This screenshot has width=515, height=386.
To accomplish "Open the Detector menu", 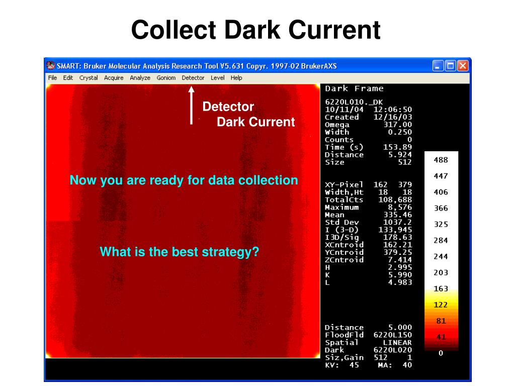I will tap(193, 78).
